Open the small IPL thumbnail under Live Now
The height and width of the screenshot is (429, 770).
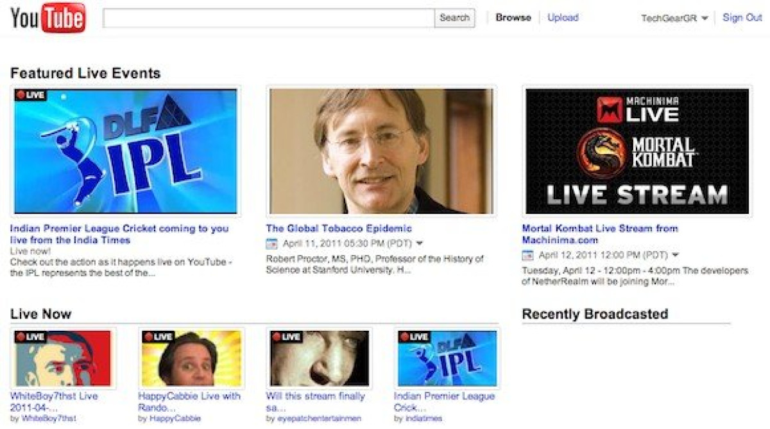447,358
